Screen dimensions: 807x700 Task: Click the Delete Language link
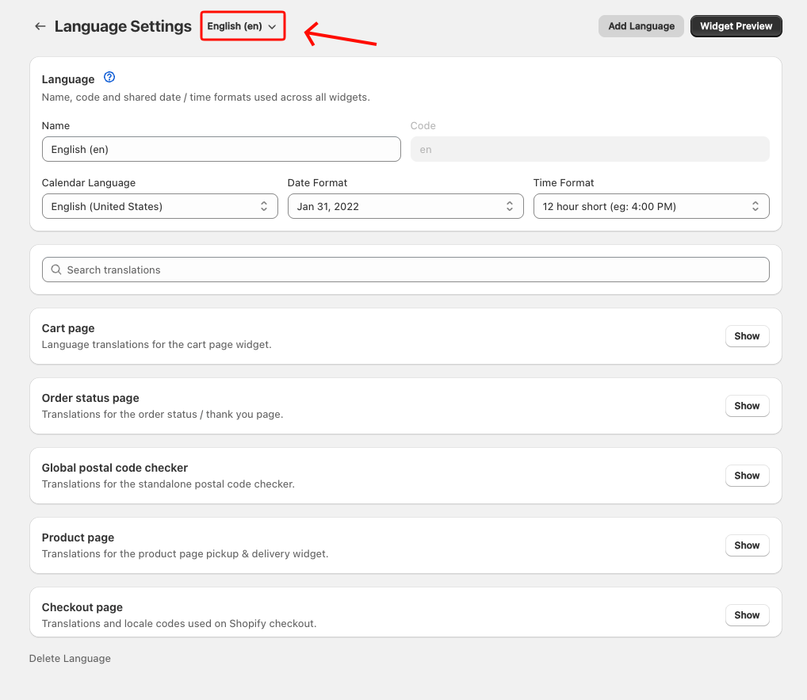click(70, 658)
